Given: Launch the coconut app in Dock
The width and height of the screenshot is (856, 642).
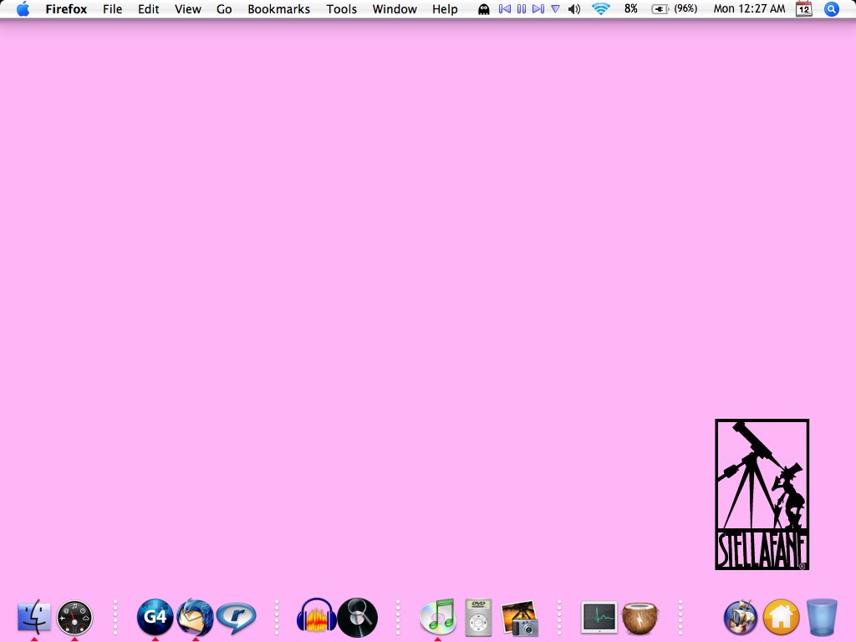Looking at the screenshot, I should click(x=639, y=618).
